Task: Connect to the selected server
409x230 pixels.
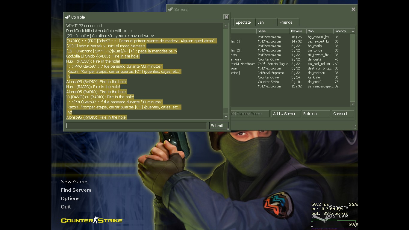Action: tap(343, 114)
